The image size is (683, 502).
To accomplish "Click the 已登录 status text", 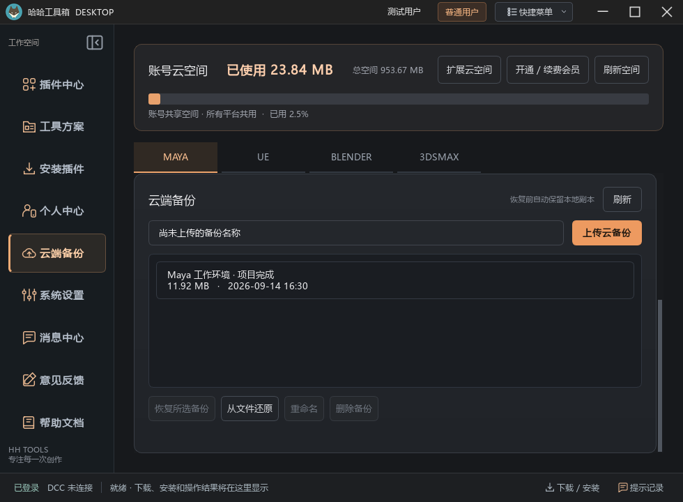I will tap(26, 487).
